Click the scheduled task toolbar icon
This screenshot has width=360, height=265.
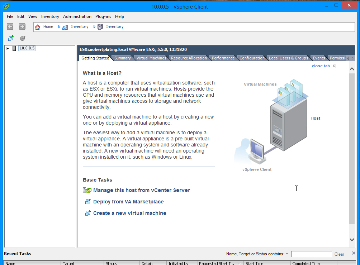click(x=22, y=38)
